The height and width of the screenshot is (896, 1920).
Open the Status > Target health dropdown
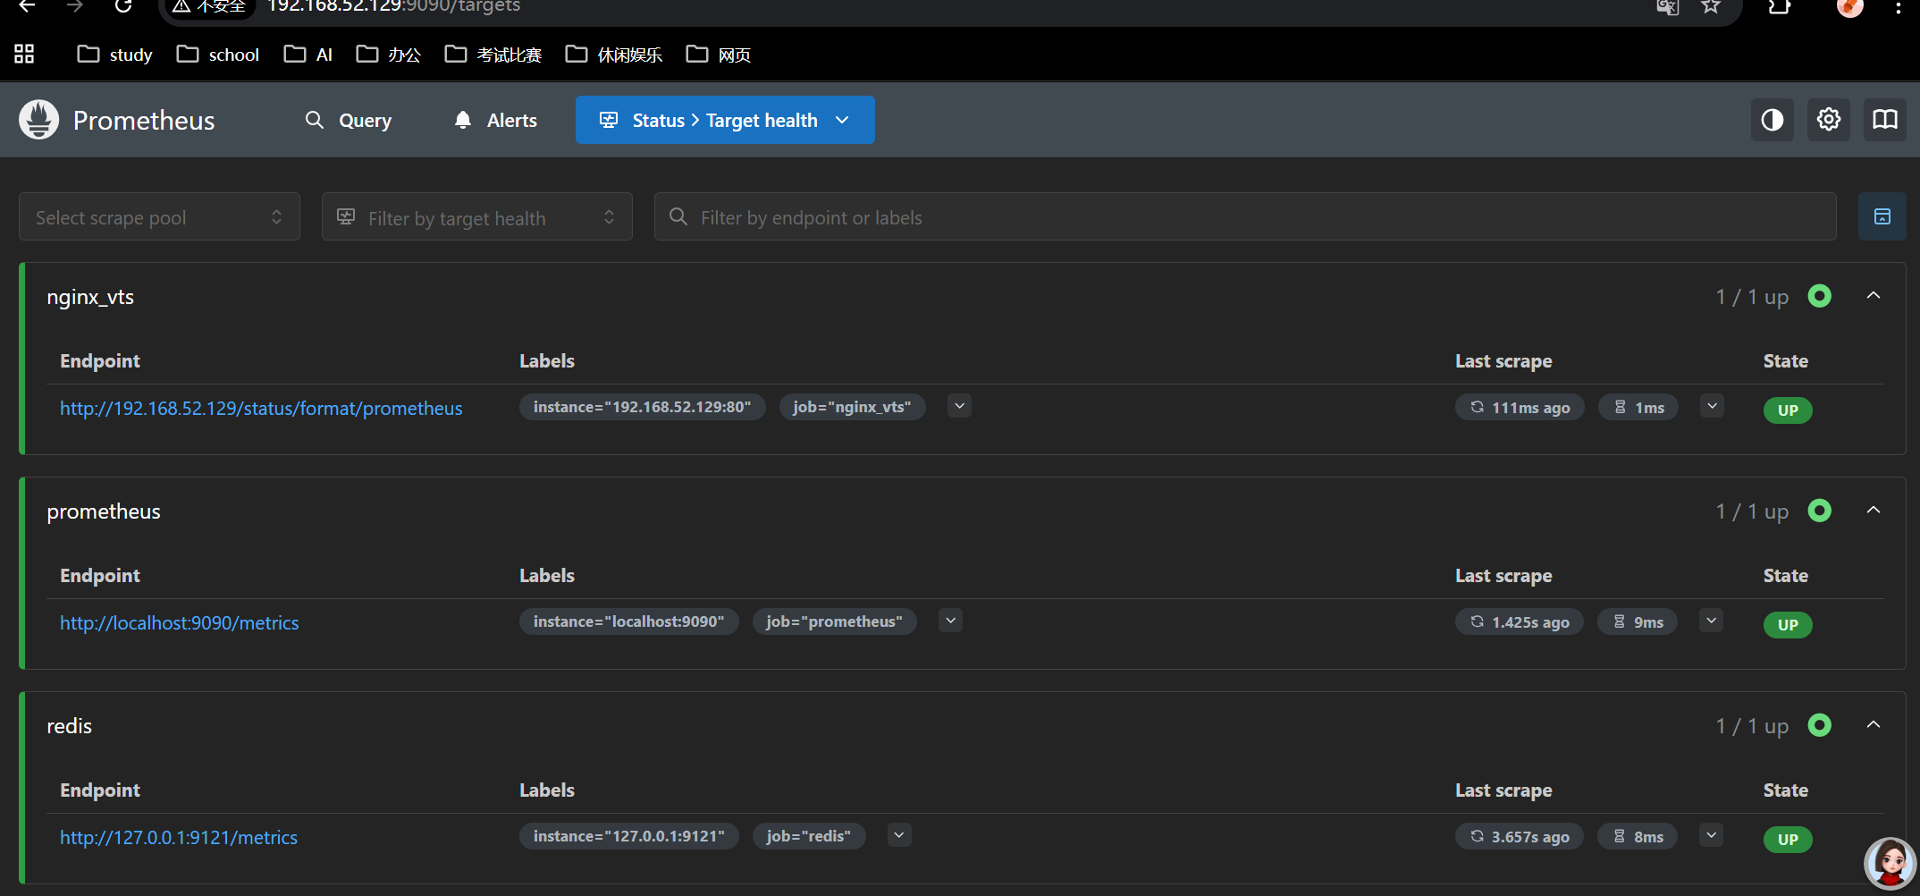click(725, 121)
